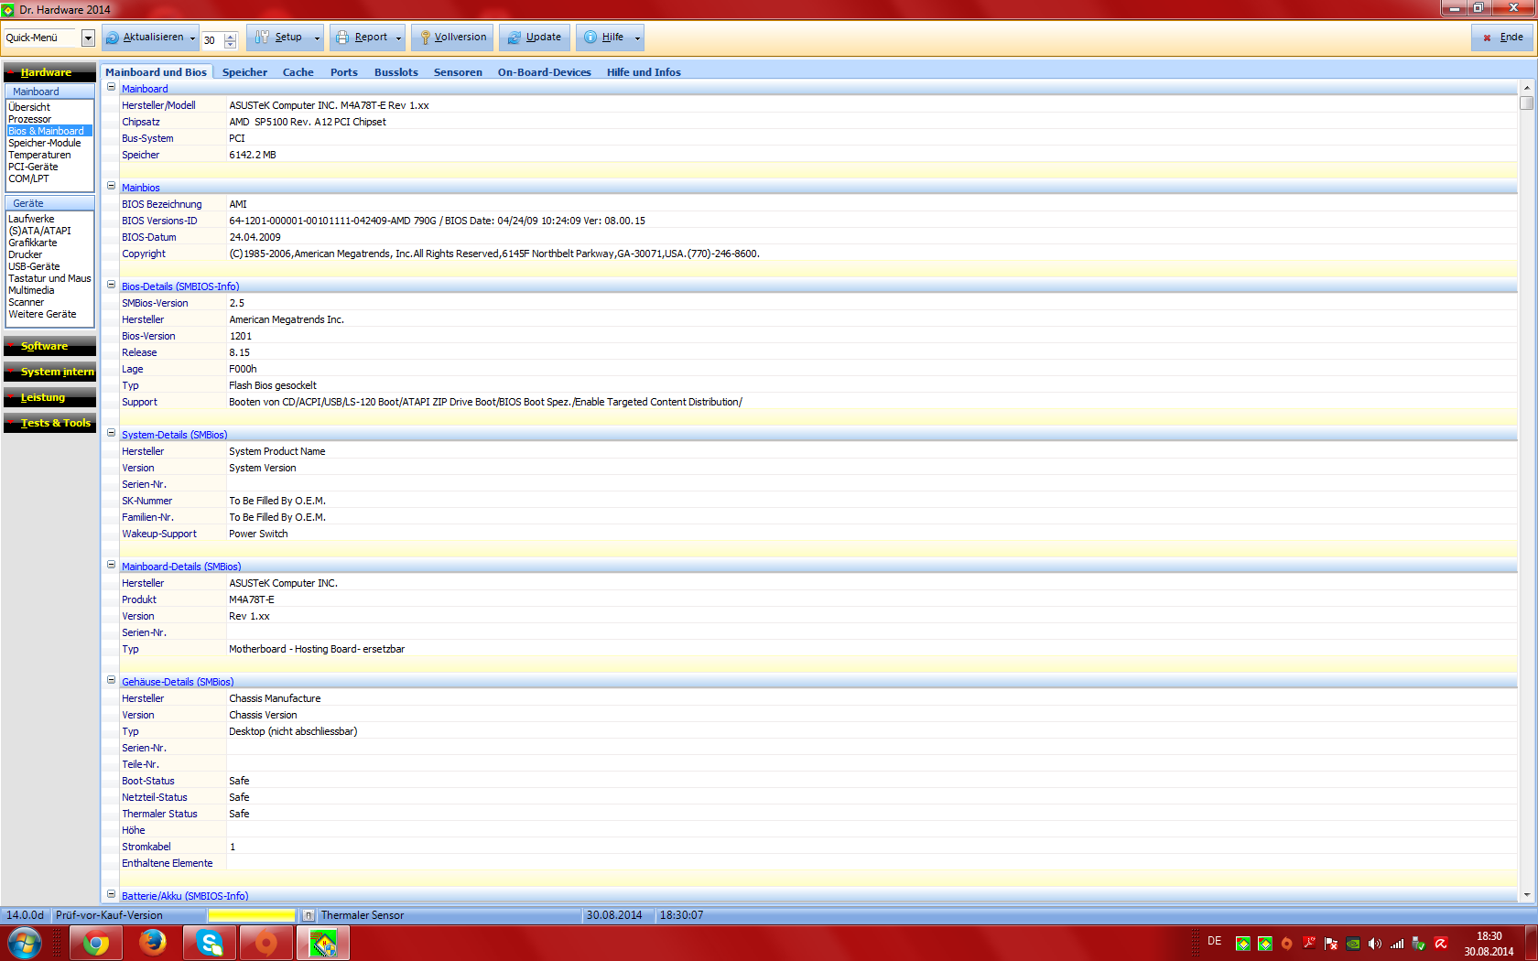Viewport: 1538px width, 961px height.
Task: Click the DE language indicator
Action: (x=1214, y=941)
